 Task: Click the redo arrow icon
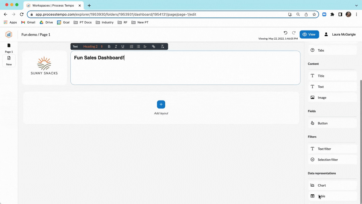click(x=294, y=33)
